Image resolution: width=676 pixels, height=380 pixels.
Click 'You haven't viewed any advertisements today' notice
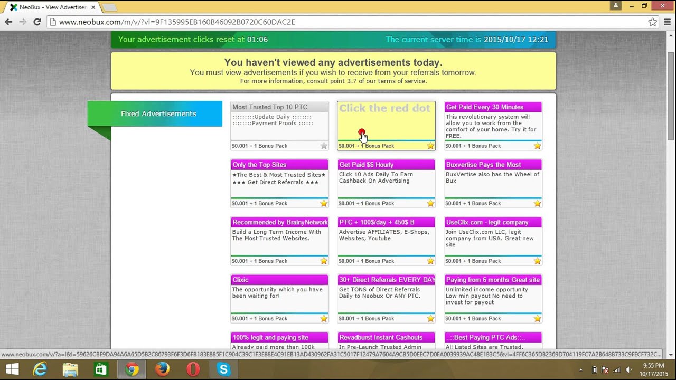[333, 63]
